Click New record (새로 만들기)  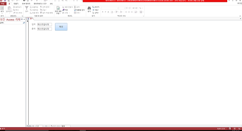pos(68,7)
